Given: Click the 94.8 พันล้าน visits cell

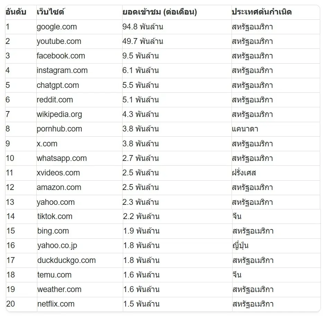Looking at the screenshot, I should 143,27.
